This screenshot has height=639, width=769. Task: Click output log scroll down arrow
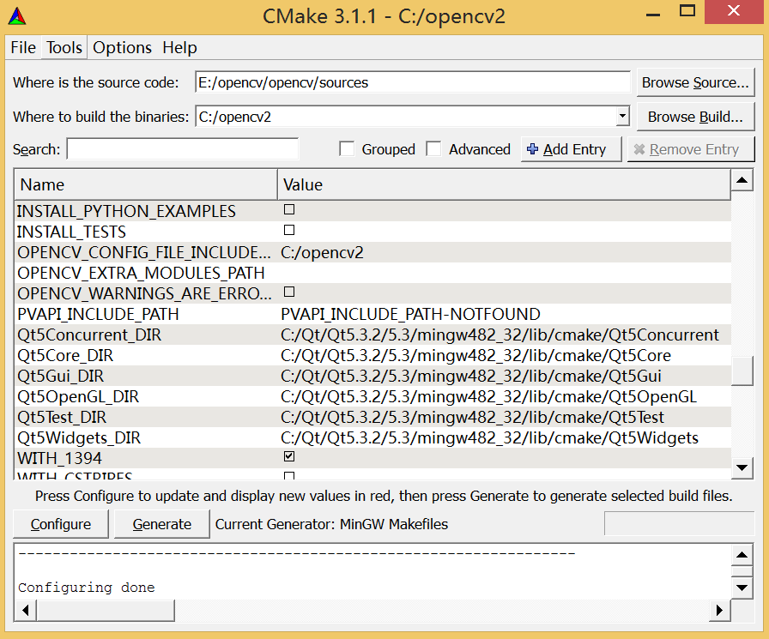(742, 587)
